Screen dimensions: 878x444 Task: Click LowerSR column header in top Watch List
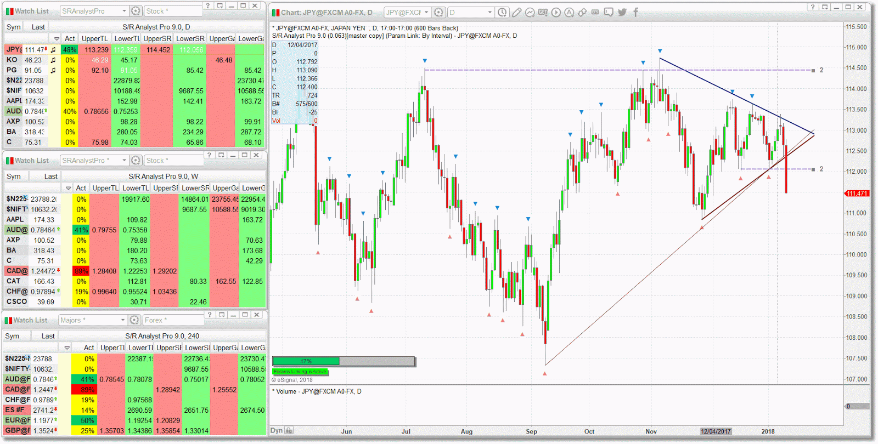click(190, 39)
